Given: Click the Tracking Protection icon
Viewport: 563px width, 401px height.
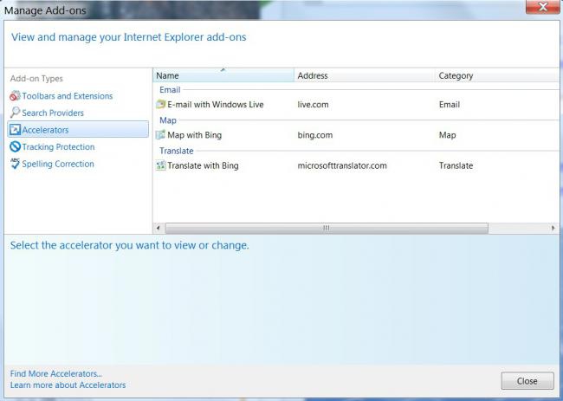Looking at the screenshot, I should tap(15, 146).
